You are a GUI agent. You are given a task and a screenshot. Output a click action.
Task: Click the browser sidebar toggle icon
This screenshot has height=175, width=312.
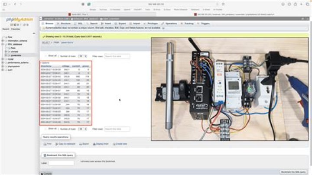pyautogui.click(x=5, y=4)
